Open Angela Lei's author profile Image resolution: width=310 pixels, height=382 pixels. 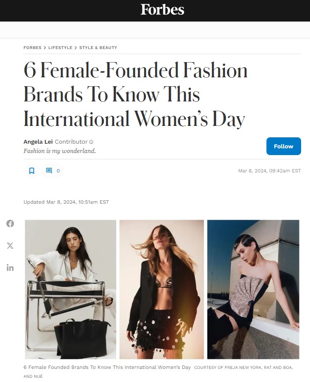[x=38, y=142]
